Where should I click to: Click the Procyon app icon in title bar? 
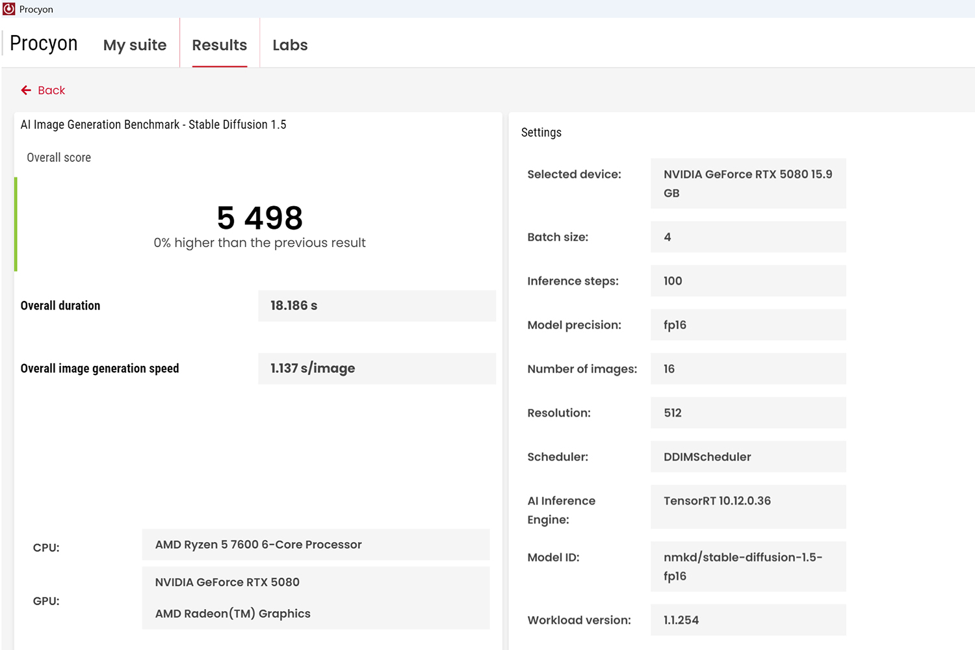[9, 9]
